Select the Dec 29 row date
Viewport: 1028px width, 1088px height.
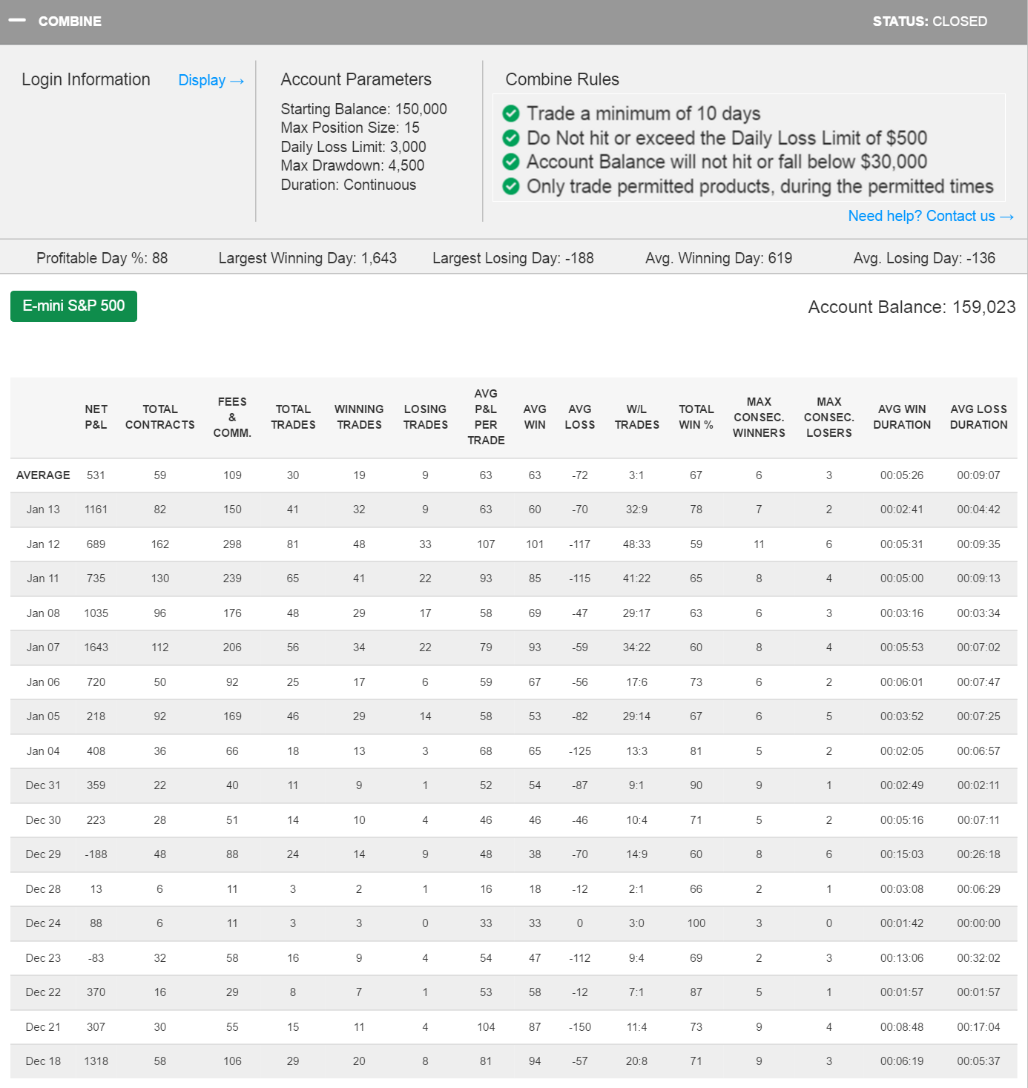pos(43,854)
